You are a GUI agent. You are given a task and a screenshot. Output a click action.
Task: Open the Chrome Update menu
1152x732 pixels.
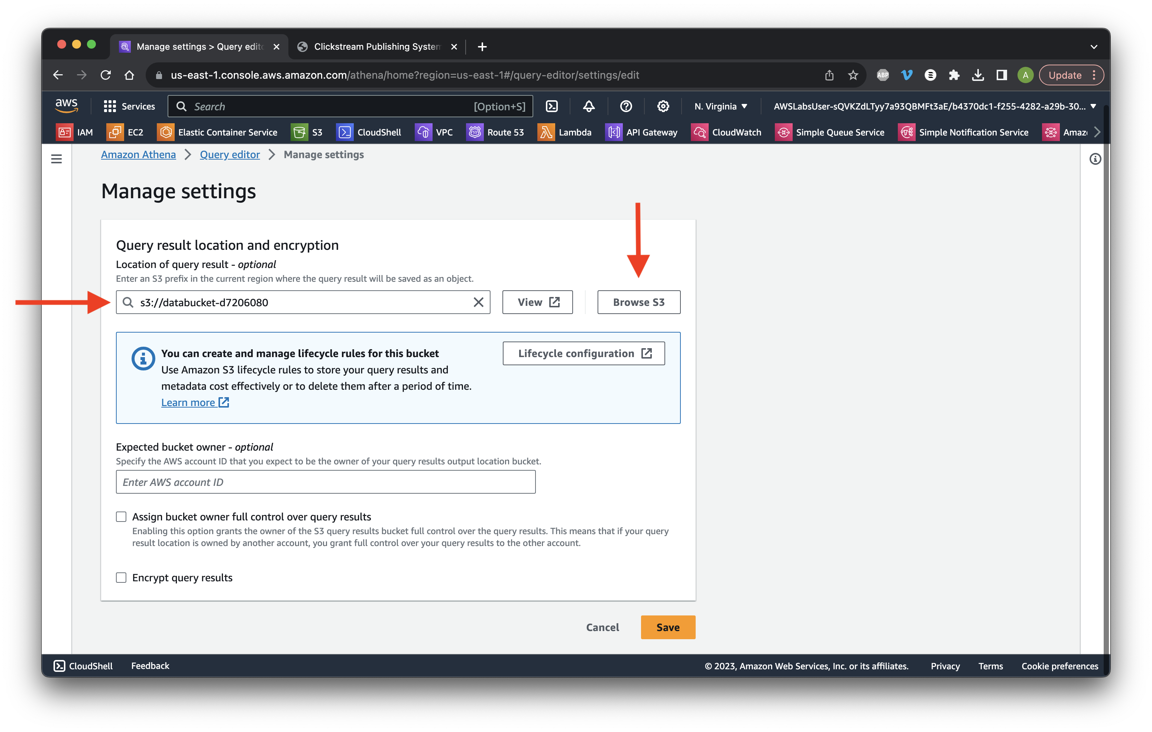1071,75
